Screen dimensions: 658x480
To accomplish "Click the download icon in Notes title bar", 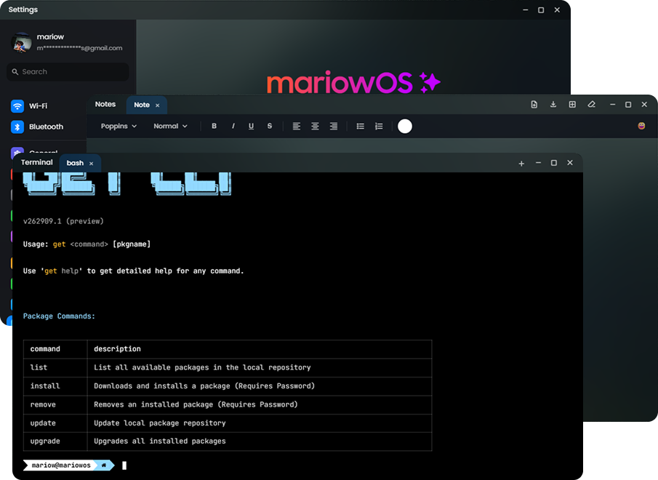I will 553,105.
